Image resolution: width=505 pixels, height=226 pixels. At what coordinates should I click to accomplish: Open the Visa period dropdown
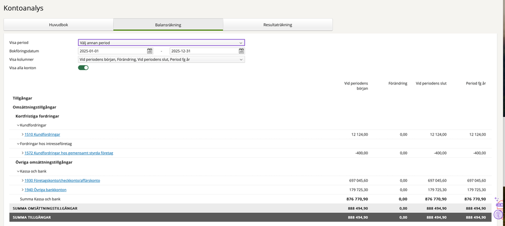pos(161,43)
